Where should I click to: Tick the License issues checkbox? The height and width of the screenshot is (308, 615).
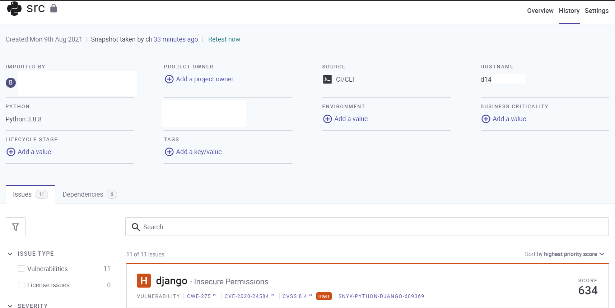pyautogui.click(x=21, y=285)
